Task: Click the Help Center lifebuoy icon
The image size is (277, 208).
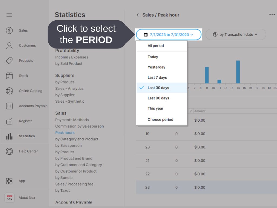Action: point(9,151)
